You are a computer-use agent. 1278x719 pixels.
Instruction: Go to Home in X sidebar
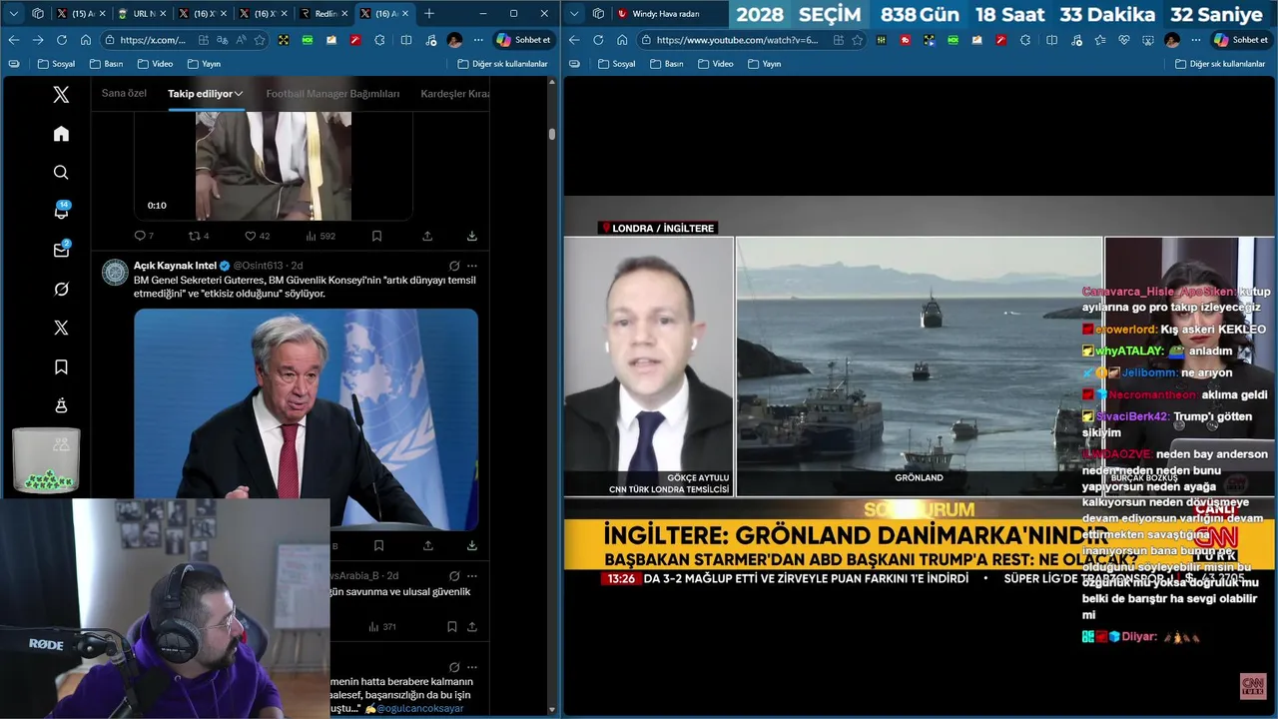point(61,134)
